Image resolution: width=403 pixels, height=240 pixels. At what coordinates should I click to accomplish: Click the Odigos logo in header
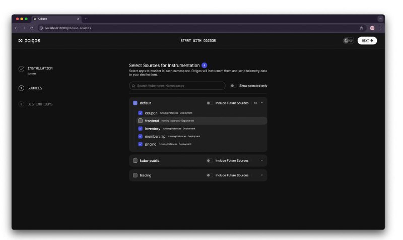coord(29,41)
